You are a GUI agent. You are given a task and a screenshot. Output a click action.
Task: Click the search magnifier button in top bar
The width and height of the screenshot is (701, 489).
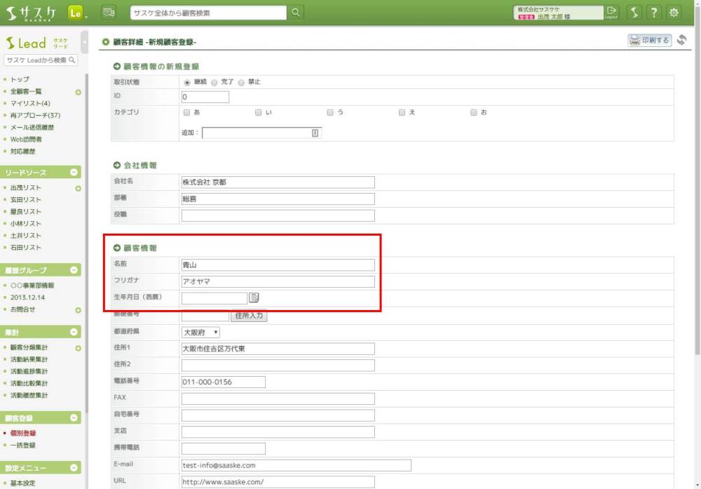coord(296,13)
